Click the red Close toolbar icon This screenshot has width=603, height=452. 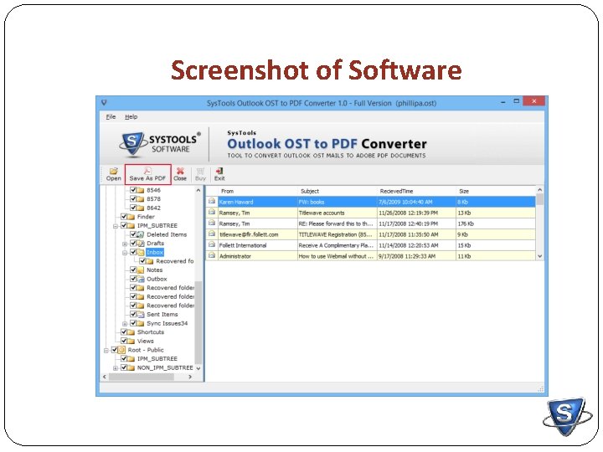tap(180, 171)
